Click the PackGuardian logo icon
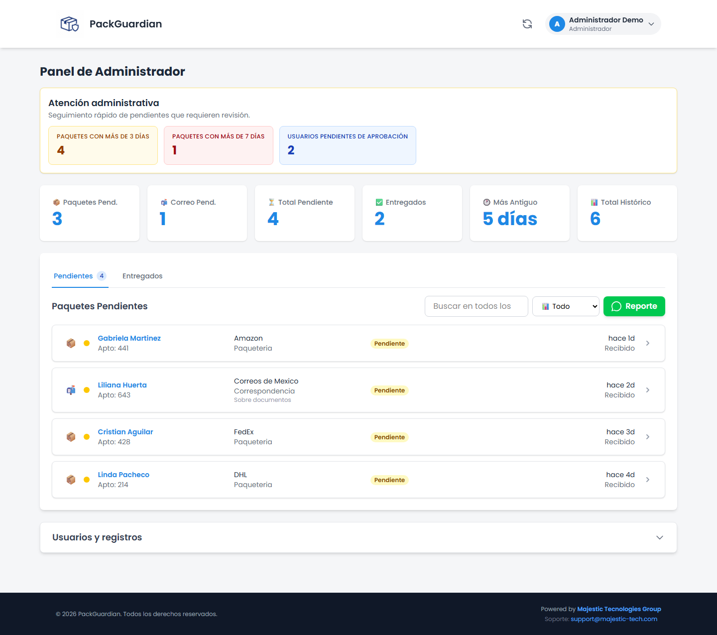Viewport: 717px width, 635px height. click(70, 23)
